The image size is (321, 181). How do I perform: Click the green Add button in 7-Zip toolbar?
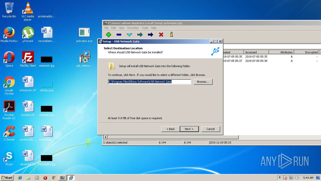(x=108, y=35)
